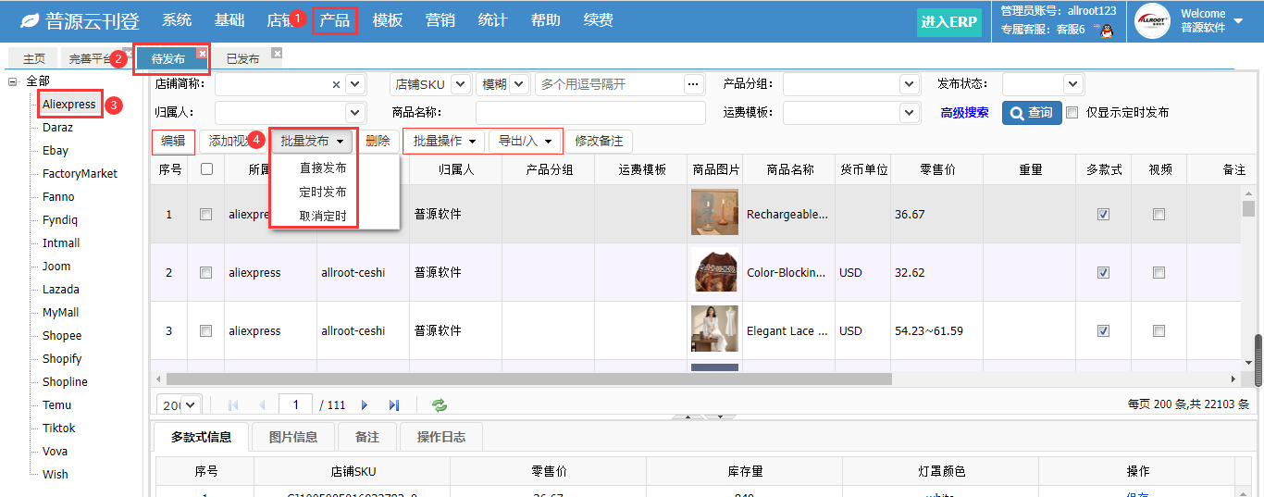This screenshot has width=1264, height=497.
Task: Open the 营销 top menu
Action: point(440,19)
